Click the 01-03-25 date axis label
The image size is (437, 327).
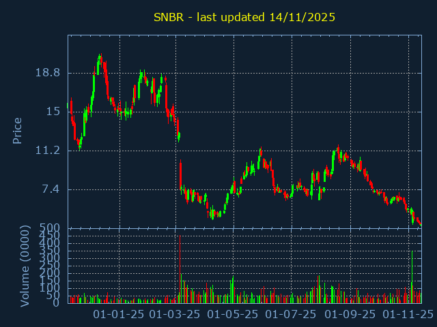175,314
